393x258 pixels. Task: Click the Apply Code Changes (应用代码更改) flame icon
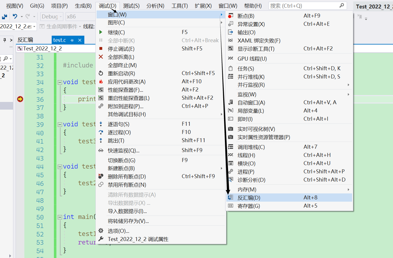[101, 82]
